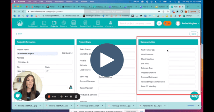Click the FollowupCRM logo icon
The width and height of the screenshot is (214, 112).
(20, 23)
